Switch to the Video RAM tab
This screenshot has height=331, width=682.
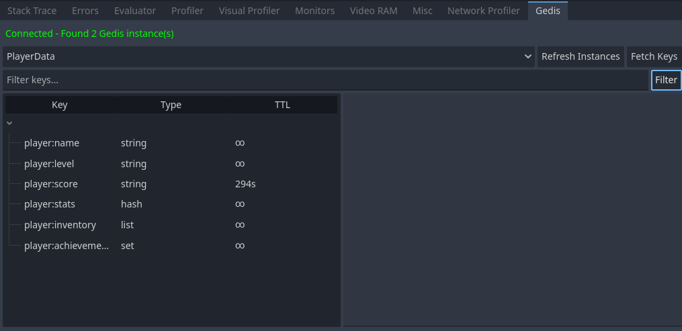[374, 11]
